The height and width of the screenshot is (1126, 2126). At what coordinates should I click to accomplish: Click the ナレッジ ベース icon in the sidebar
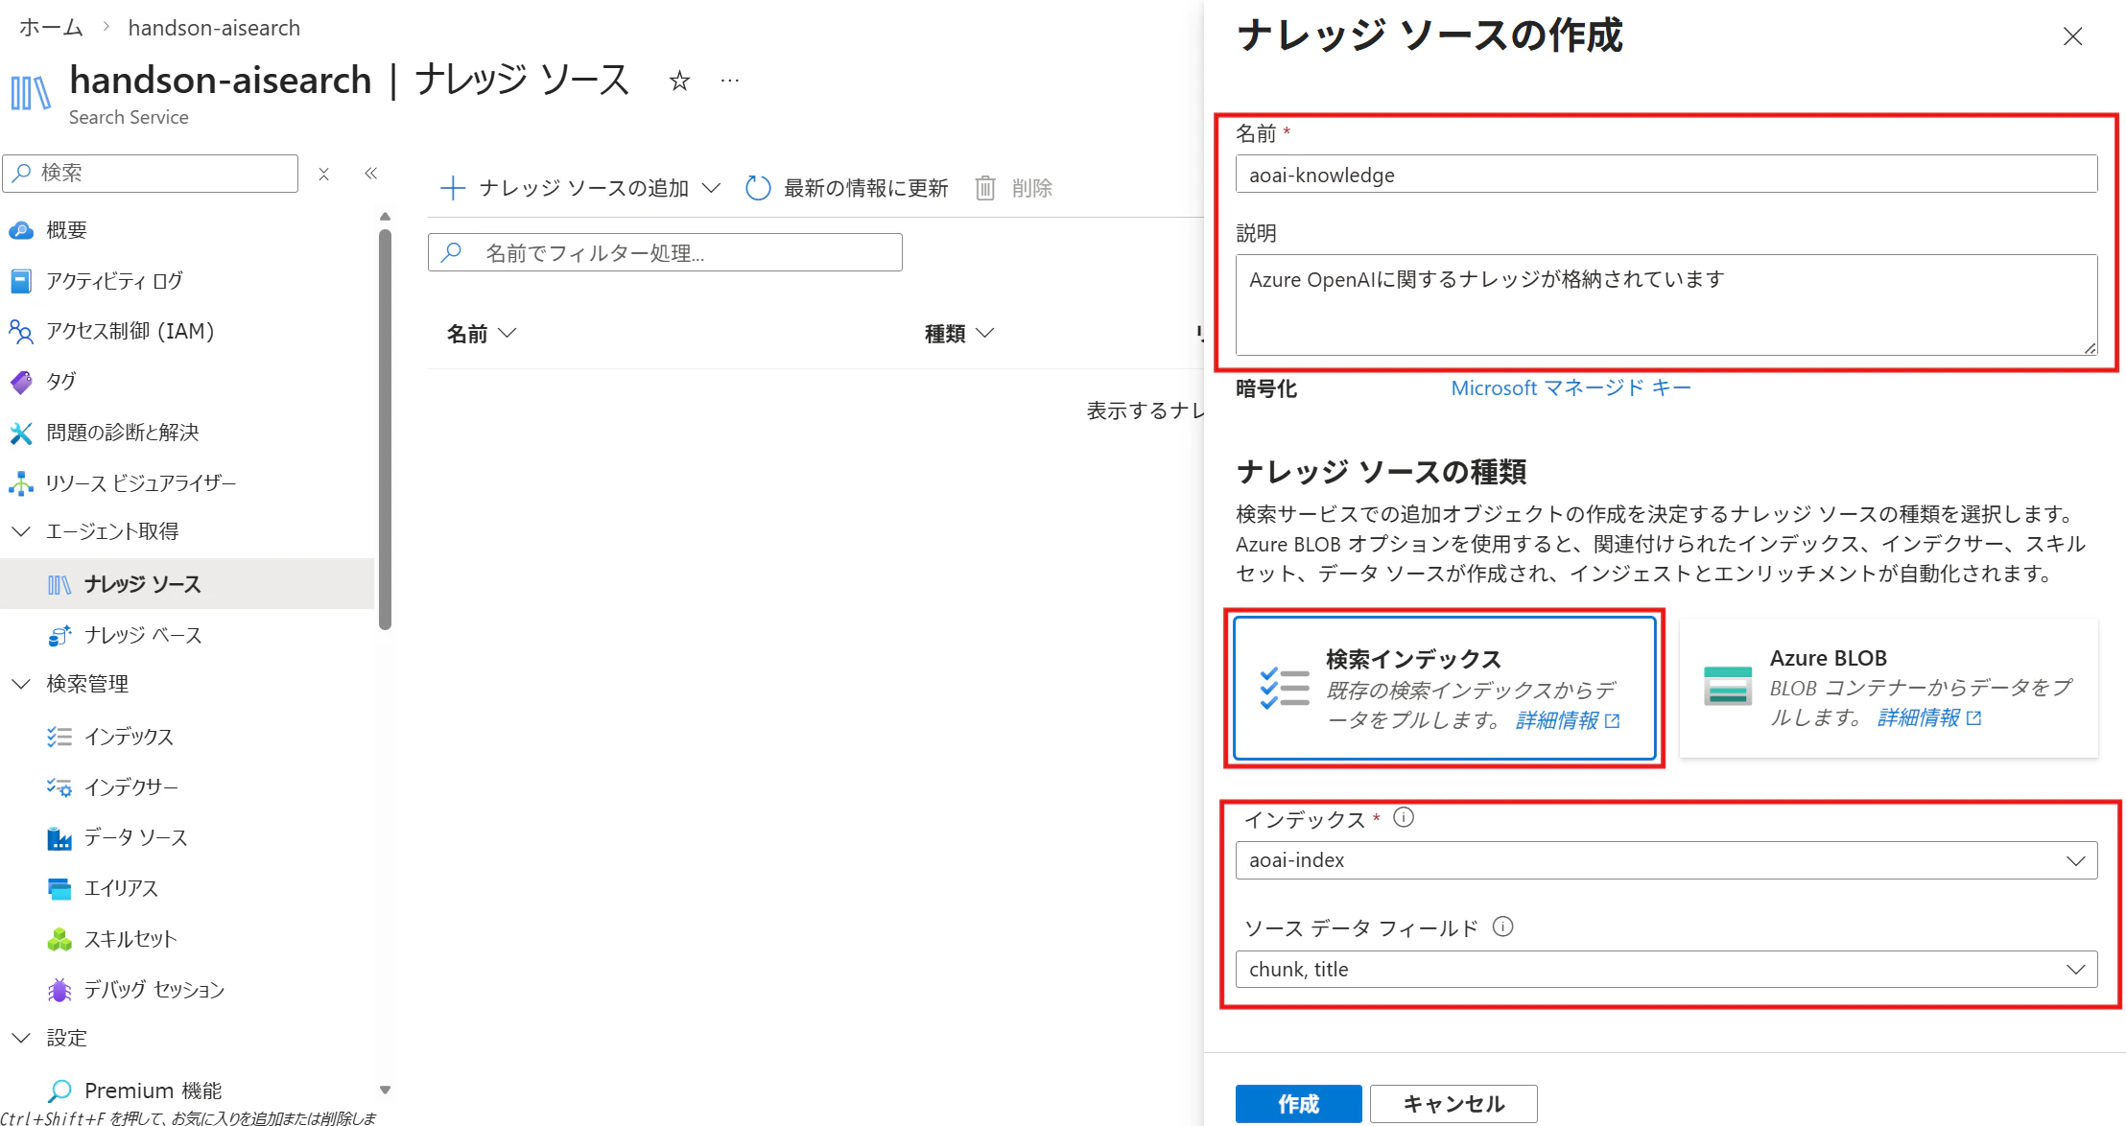(x=59, y=635)
